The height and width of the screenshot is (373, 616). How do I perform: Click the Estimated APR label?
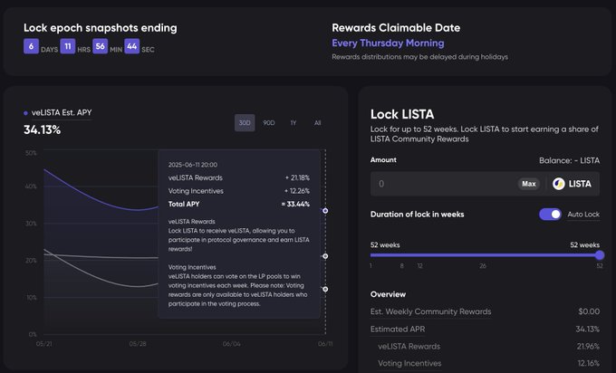click(x=398, y=330)
